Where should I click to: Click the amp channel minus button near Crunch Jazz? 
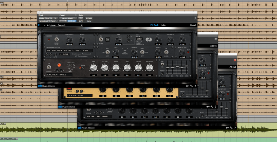pyautogui.click(x=57, y=71)
